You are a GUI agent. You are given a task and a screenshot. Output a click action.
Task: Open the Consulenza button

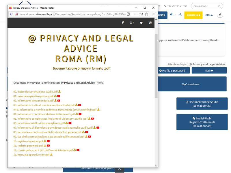click(192, 84)
